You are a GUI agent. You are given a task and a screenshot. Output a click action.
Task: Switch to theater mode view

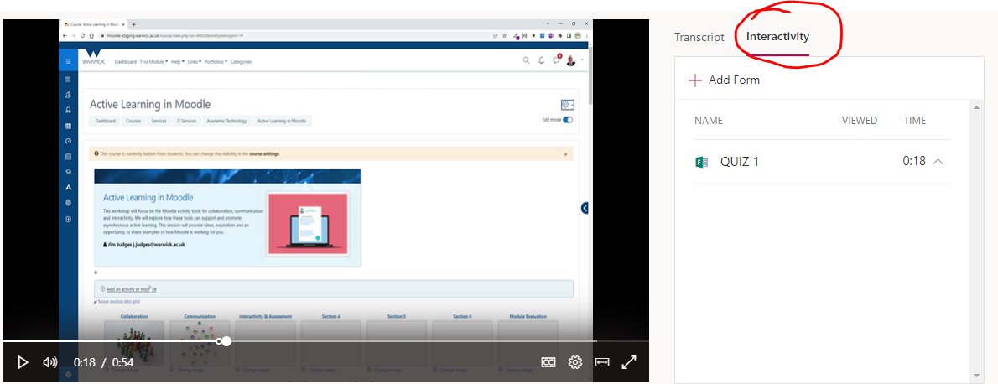[602, 362]
